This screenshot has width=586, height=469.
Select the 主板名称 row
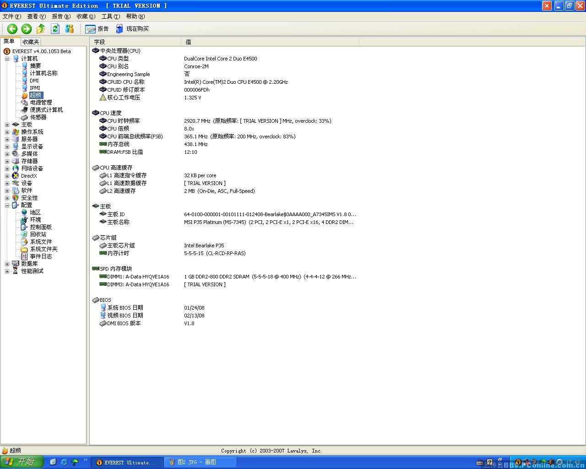pyautogui.click(x=224, y=222)
